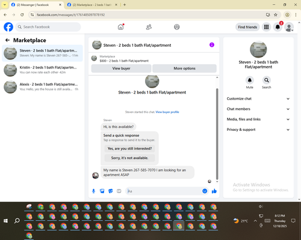The width and height of the screenshot is (301, 240).
Task: Attach a photo using the image icon
Action: (x=102, y=191)
